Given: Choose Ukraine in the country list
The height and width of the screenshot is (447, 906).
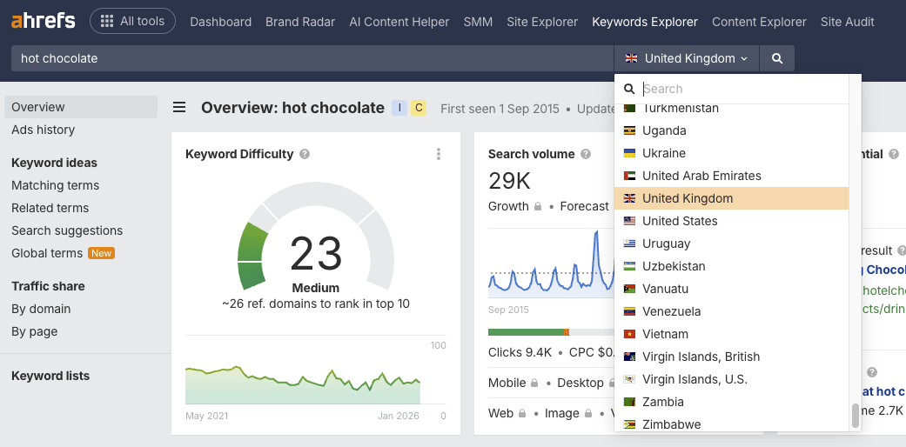Looking at the screenshot, I should [x=663, y=153].
